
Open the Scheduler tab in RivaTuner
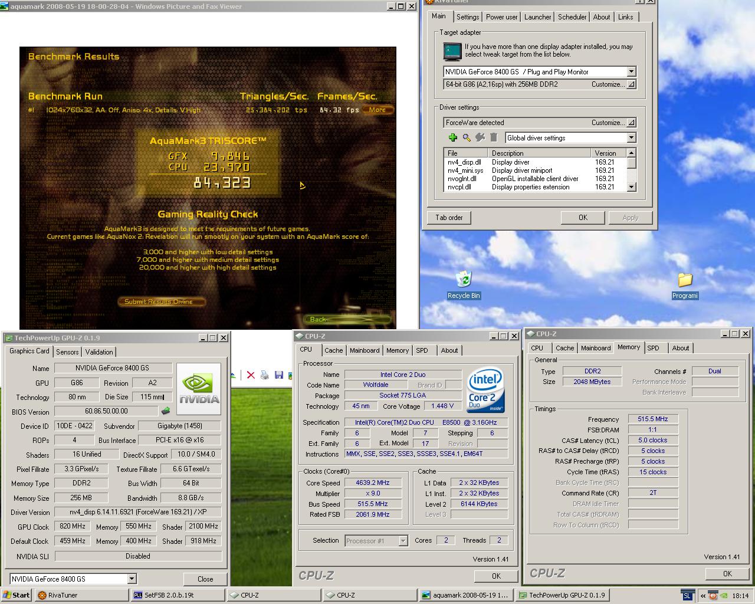572,17
